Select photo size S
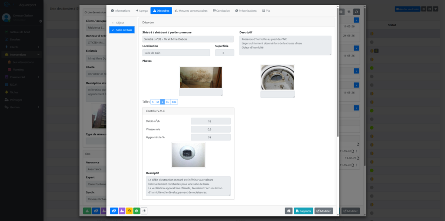Image resolution: width=445 pixels, height=221 pixels. tap(153, 102)
